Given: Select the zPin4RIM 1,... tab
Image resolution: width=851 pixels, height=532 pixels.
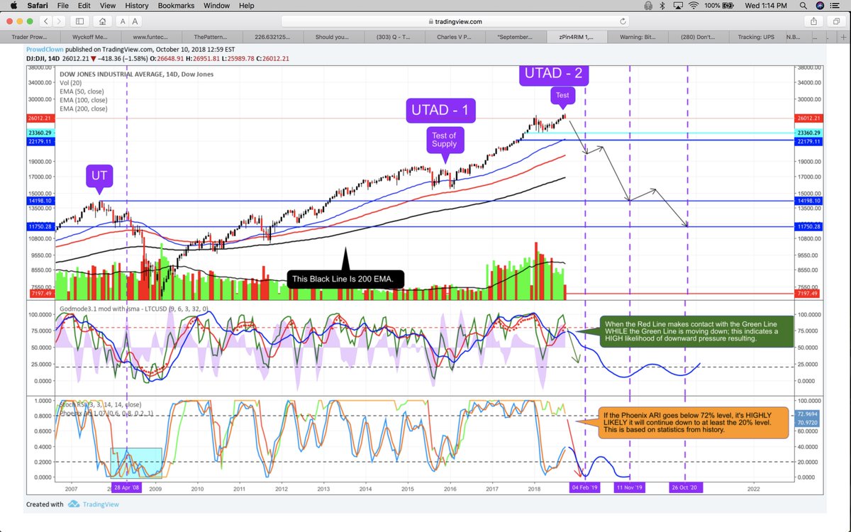Looking at the screenshot, I should coord(576,35).
